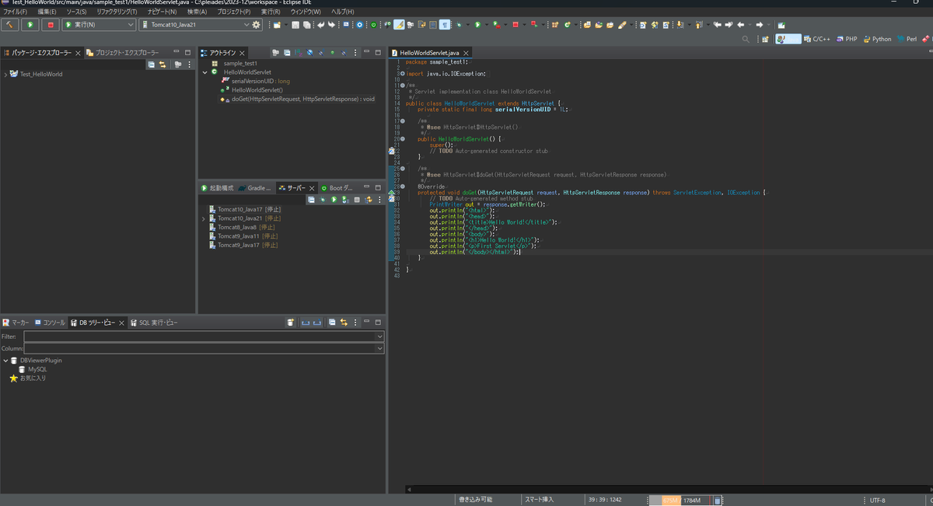933x506 pixels.
Task: Open the リファクタリング(T) menu
Action: (x=117, y=12)
